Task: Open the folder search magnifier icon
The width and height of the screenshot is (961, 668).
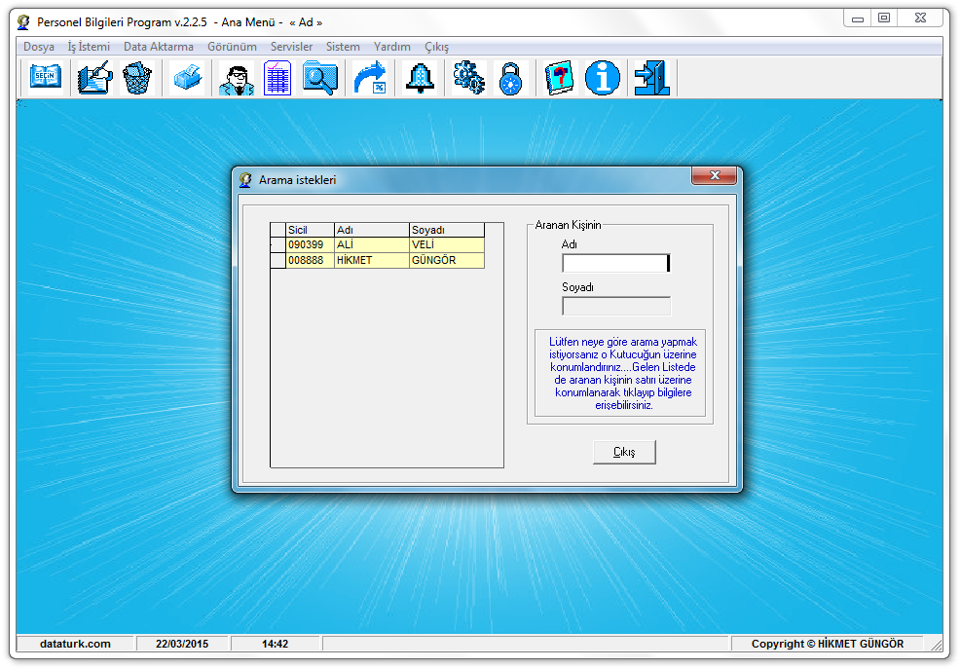Action: tap(320, 78)
